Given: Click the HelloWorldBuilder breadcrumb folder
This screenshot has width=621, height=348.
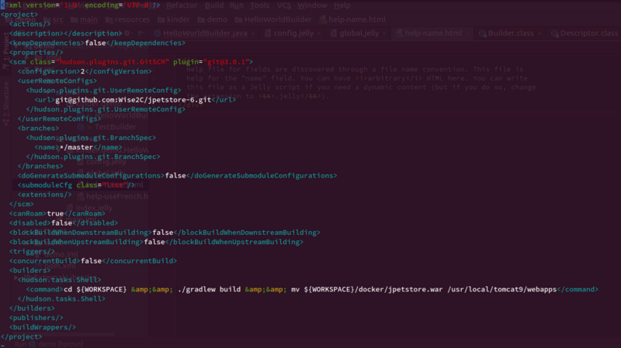Looking at the screenshot, I should coord(278,19).
